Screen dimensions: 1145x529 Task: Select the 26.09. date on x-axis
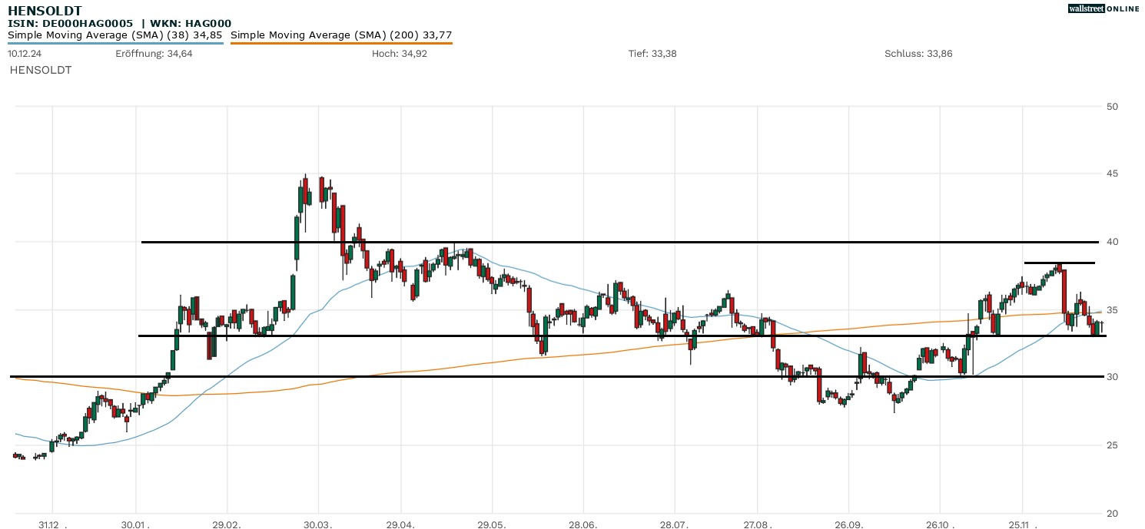[x=848, y=525]
